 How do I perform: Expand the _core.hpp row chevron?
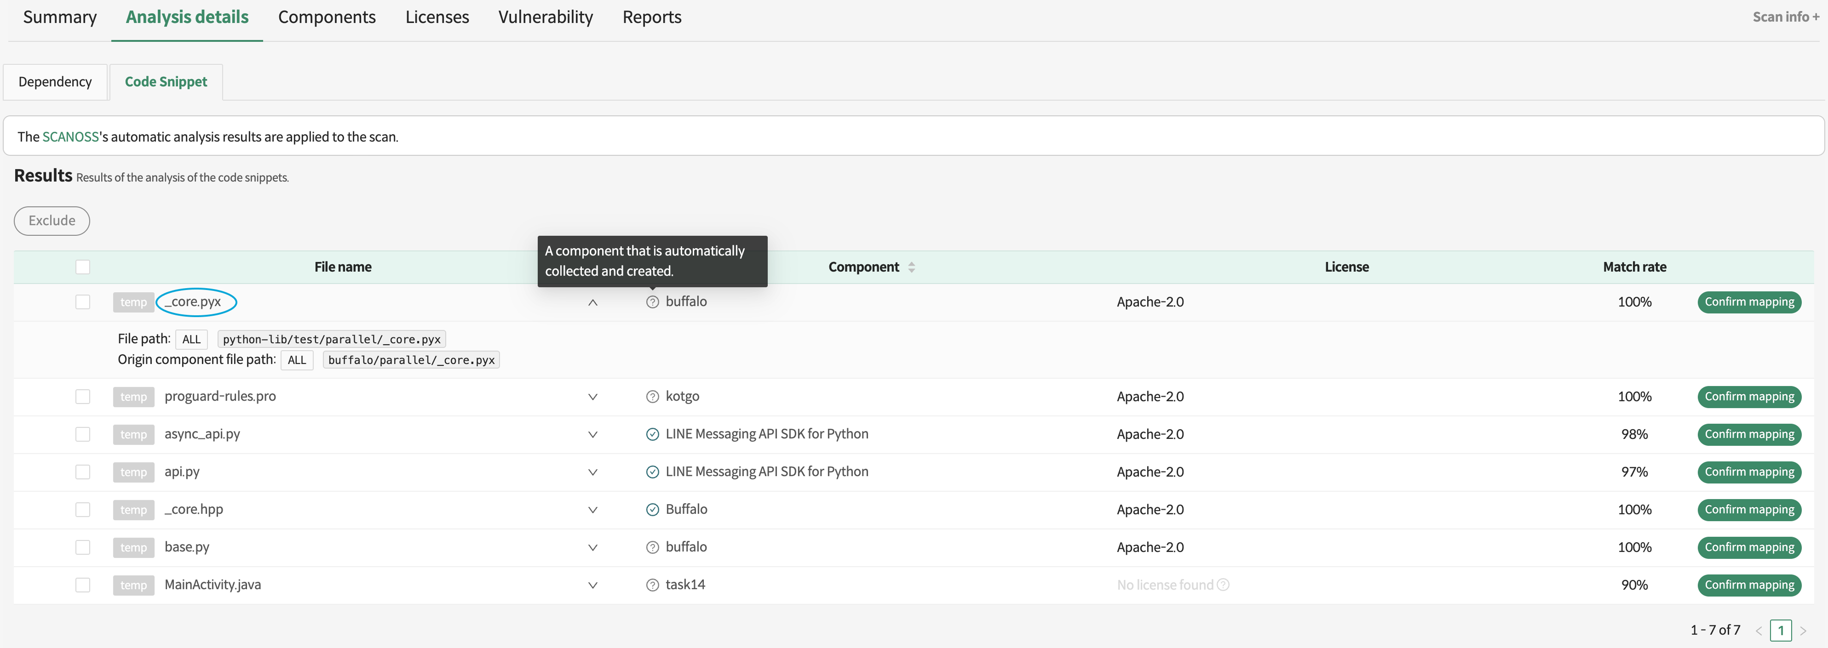592,509
